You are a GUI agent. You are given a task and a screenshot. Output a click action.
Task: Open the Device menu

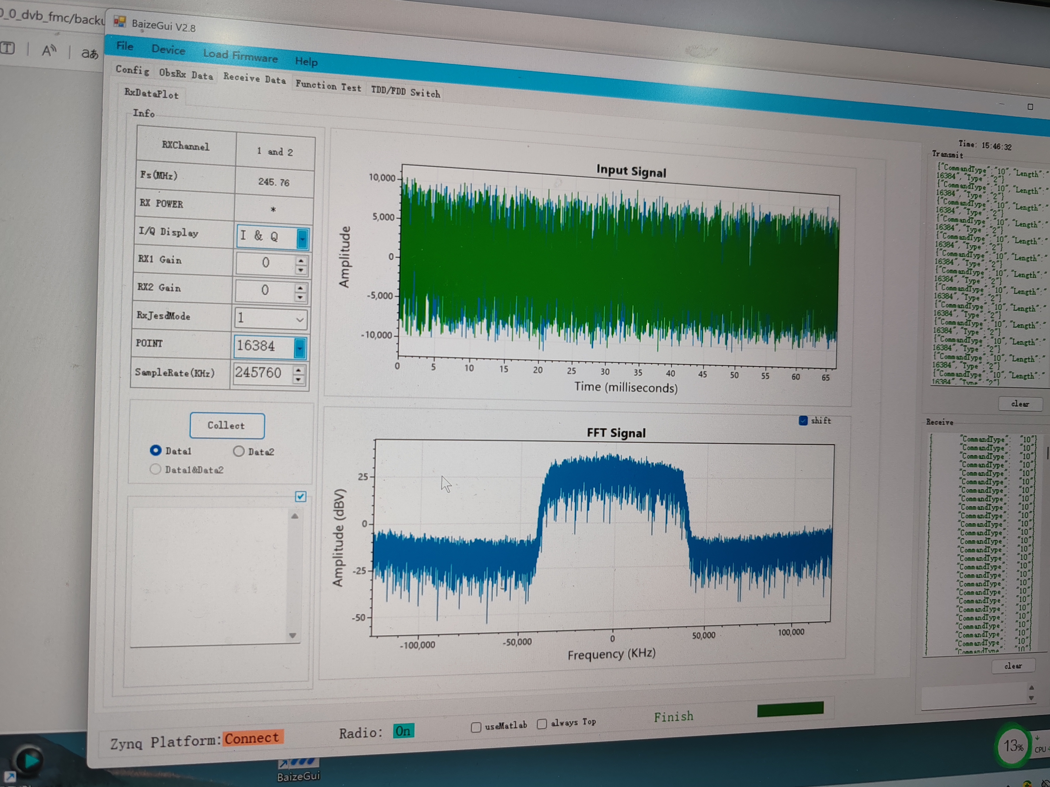coord(168,49)
